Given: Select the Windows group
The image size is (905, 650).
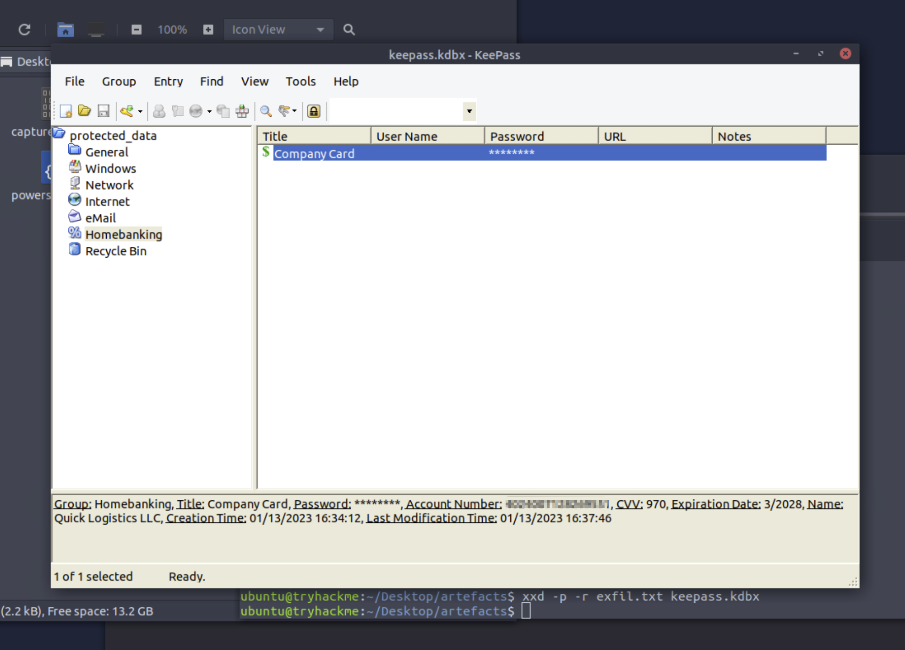Looking at the screenshot, I should click(111, 168).
